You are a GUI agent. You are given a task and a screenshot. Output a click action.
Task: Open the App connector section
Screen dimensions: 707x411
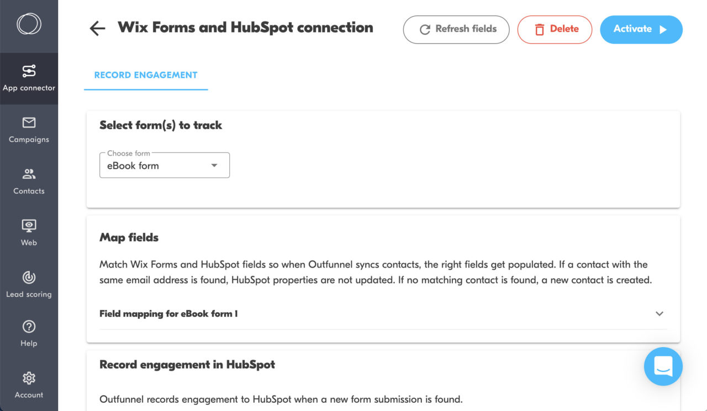pos(29,77)
